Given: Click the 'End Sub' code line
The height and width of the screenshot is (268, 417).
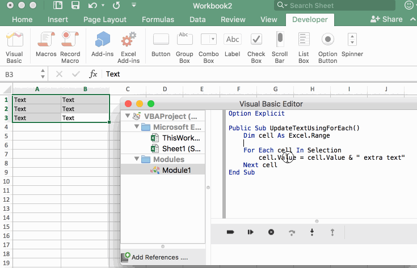Looking at the screenshot, I should (242, 172).
